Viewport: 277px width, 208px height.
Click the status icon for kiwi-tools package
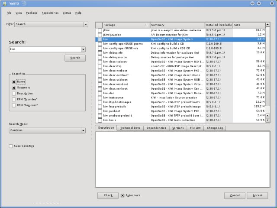[100, 120]
